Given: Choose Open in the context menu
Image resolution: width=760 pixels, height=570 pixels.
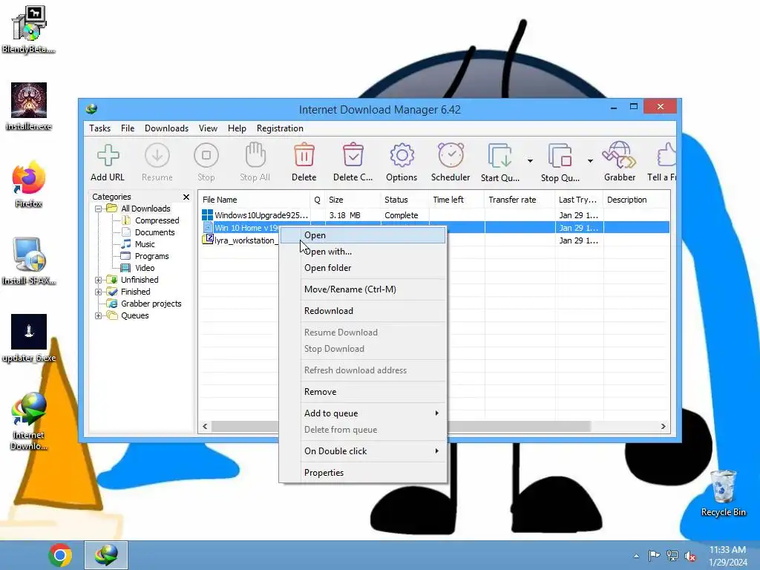Looking at the screenshot, I should pyautogui.click(x=362, y=235).
